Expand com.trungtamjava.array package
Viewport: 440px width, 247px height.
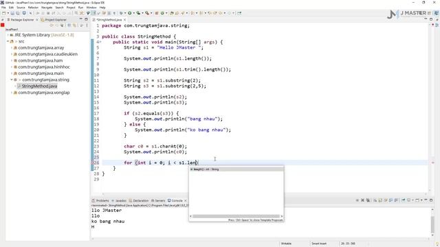[12, 48]
